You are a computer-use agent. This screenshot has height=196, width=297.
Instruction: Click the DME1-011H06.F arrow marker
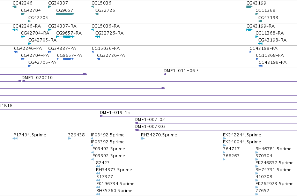[165, 74]
